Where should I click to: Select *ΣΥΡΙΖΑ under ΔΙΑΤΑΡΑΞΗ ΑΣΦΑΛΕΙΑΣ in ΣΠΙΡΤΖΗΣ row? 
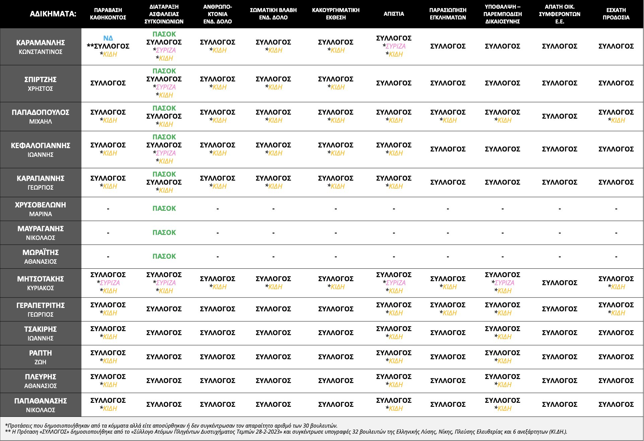(x=164, y=87)
